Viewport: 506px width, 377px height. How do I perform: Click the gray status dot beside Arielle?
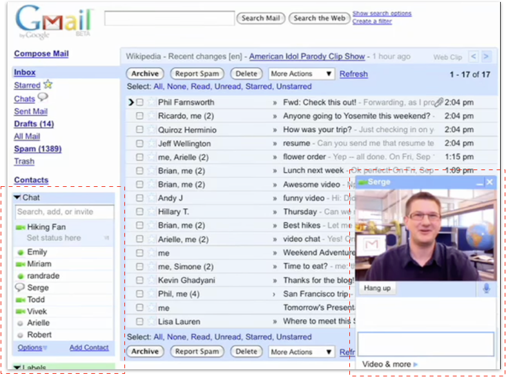pos(21,324)
